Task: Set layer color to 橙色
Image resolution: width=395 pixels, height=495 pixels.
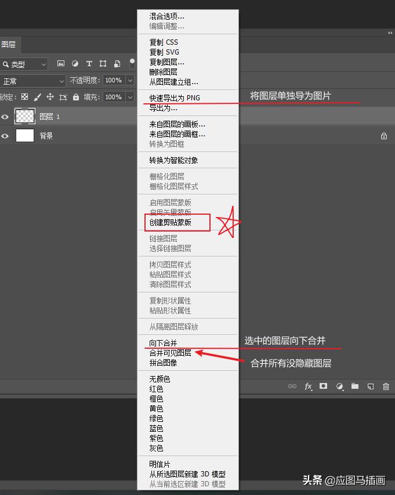Action: 156,399
